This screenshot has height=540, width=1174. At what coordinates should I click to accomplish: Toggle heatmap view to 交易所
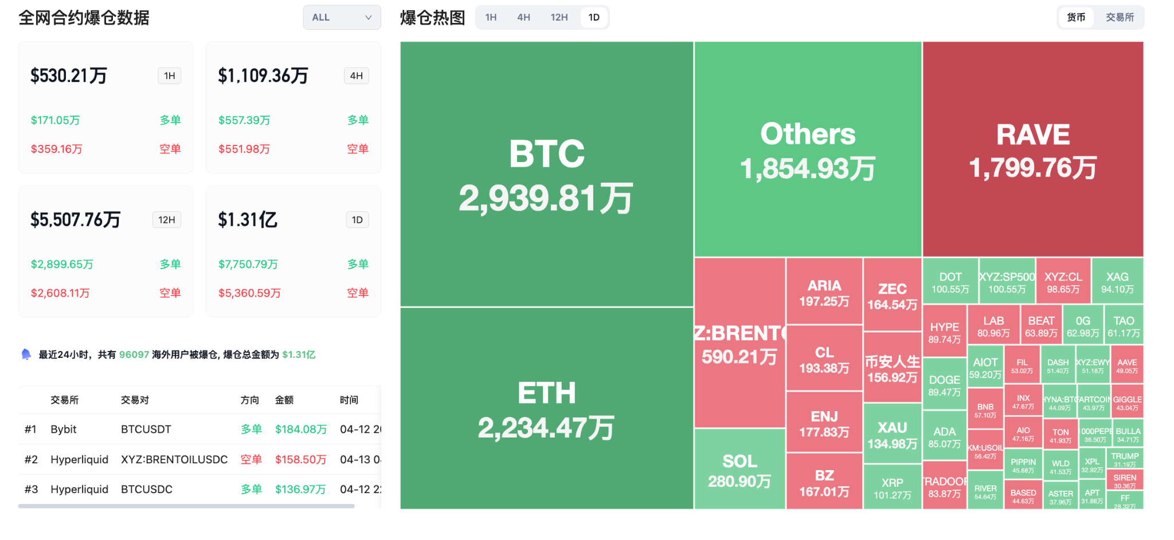(1120, 17)
